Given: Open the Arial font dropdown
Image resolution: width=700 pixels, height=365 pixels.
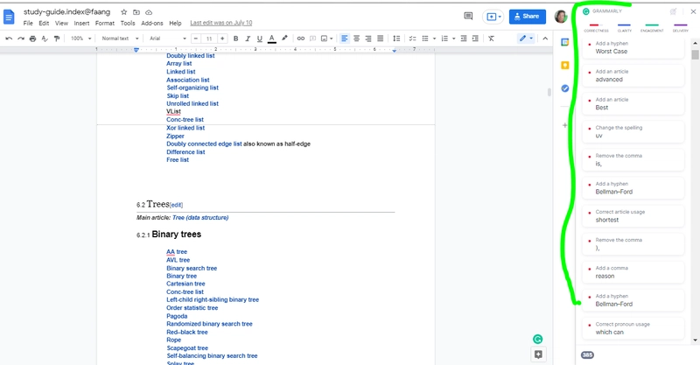Looking at the screenshot, I should 168,39.
